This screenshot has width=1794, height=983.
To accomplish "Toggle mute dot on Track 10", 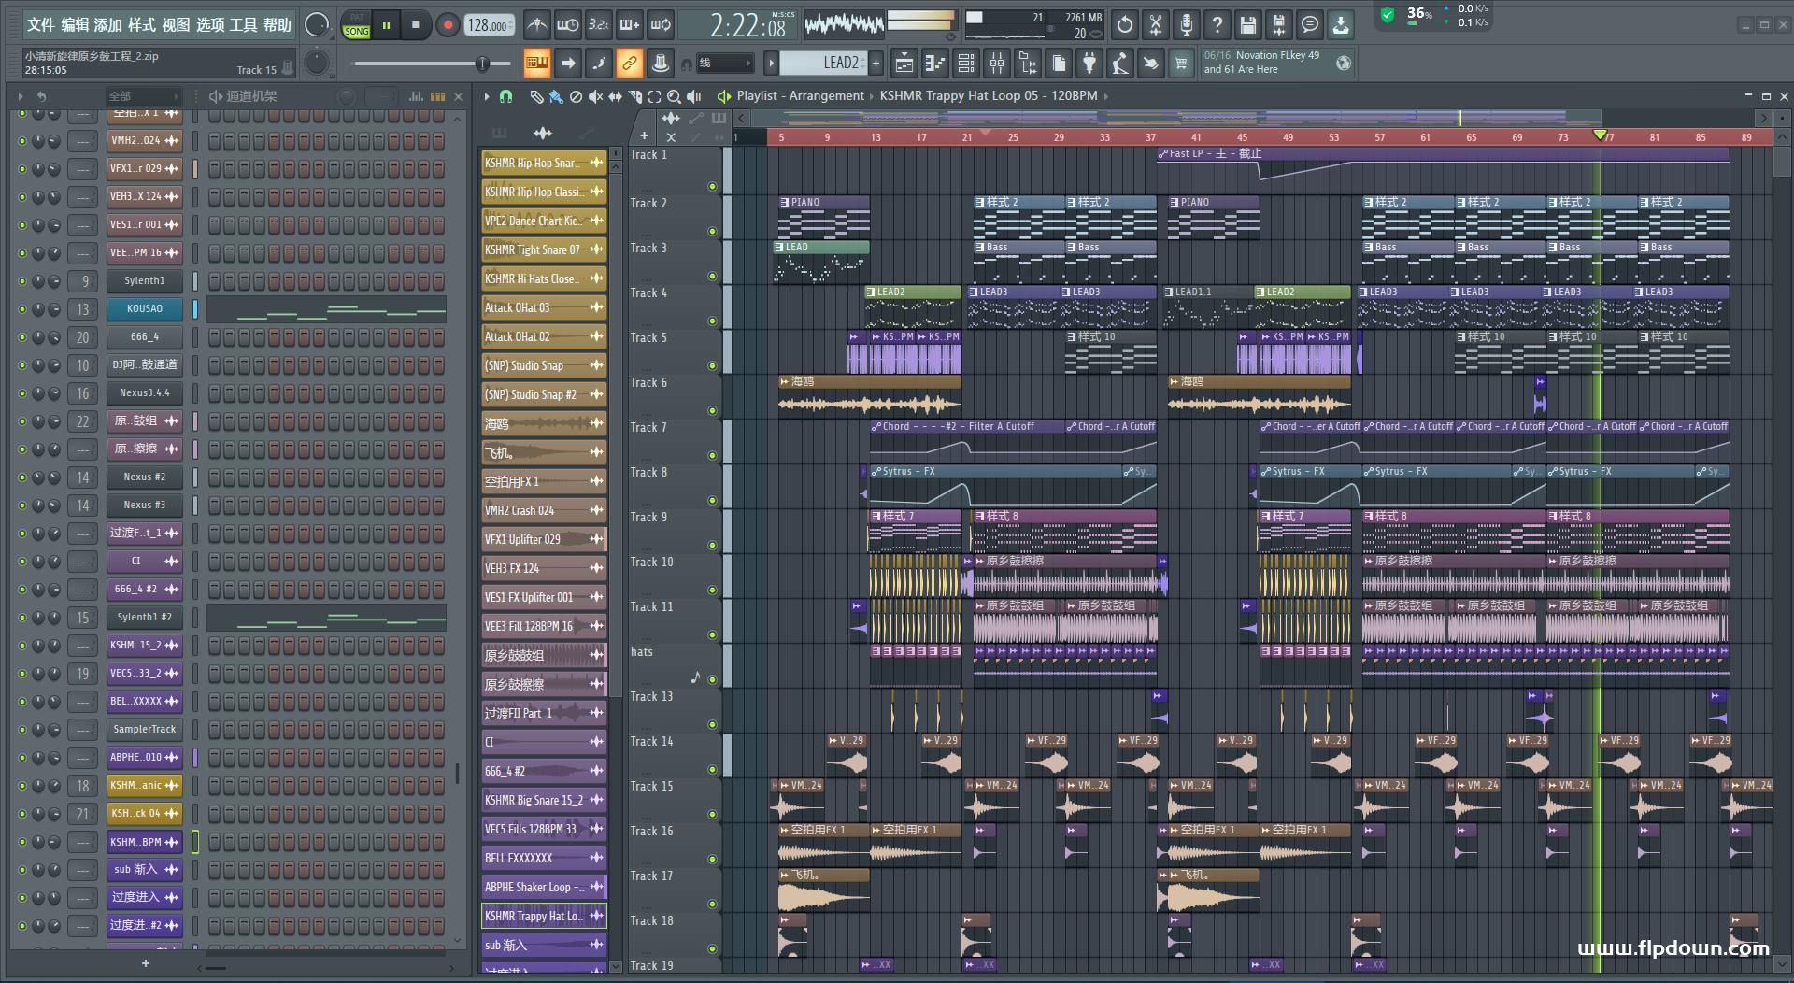I will click(x=712, y=591).
